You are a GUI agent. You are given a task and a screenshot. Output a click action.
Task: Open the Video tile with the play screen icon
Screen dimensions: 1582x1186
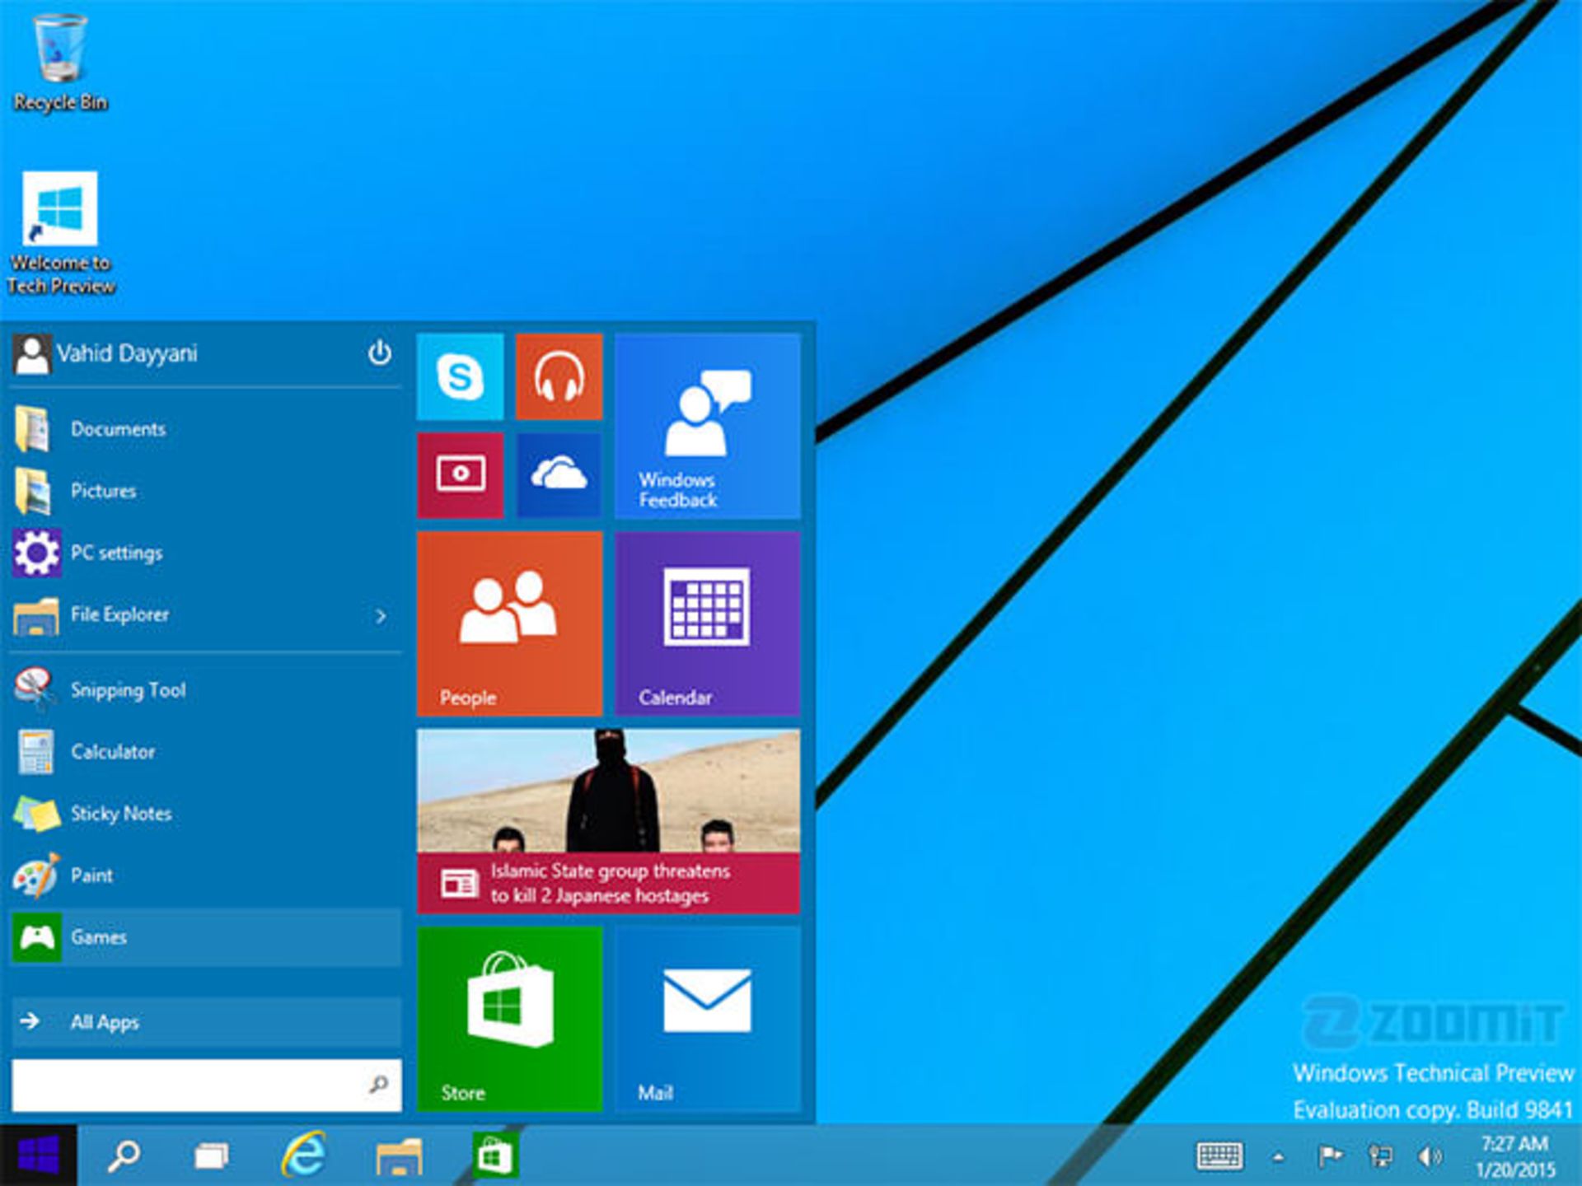point(460,475)
